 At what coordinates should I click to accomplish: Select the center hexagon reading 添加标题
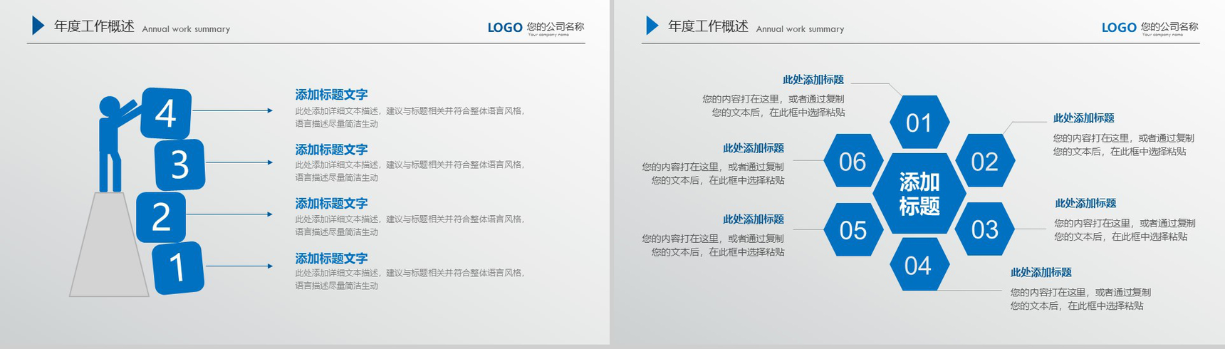pyautogui.click(x=919, y=194)
